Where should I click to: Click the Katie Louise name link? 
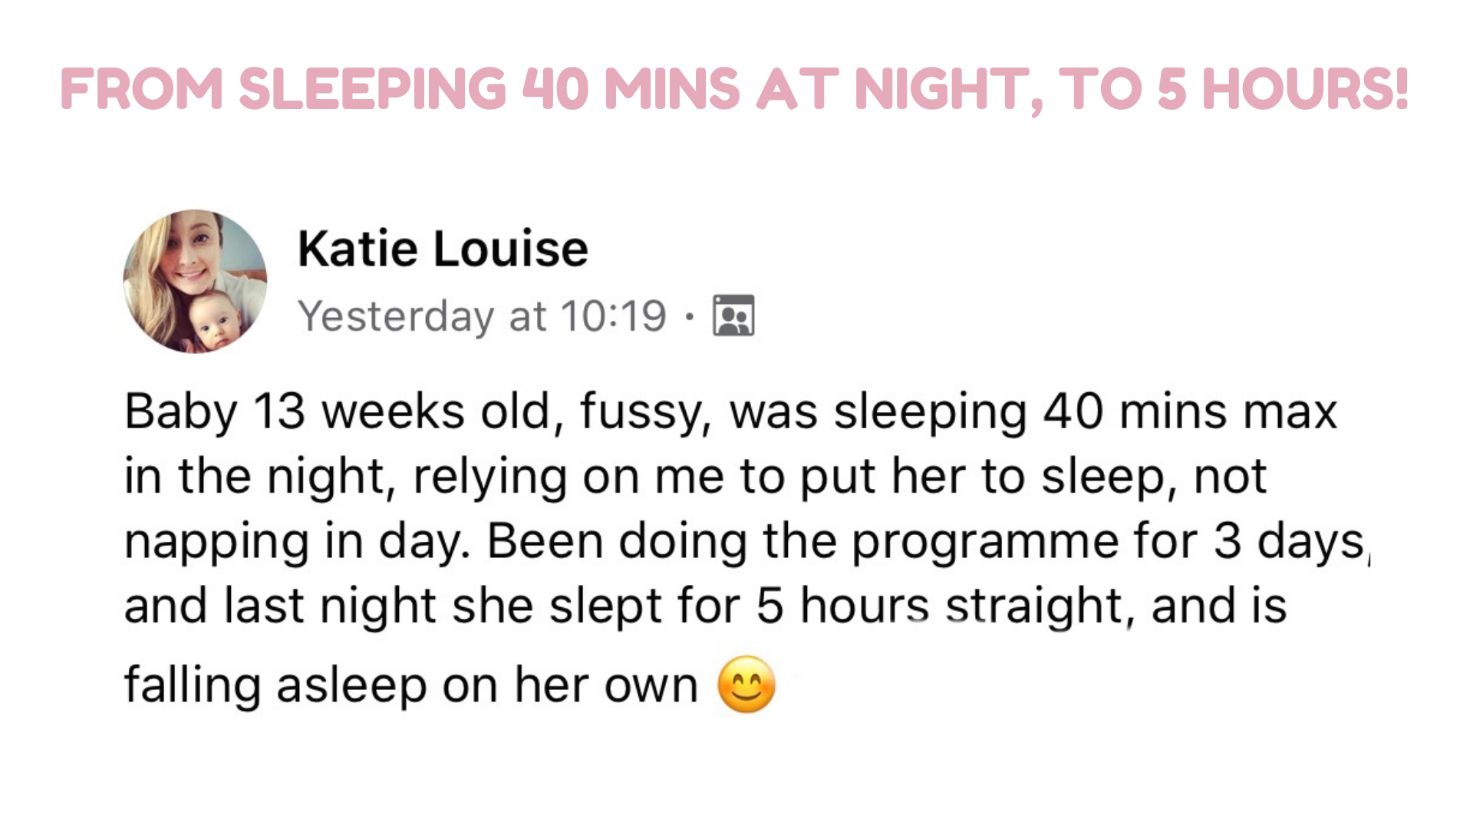(x=443, y=249)
